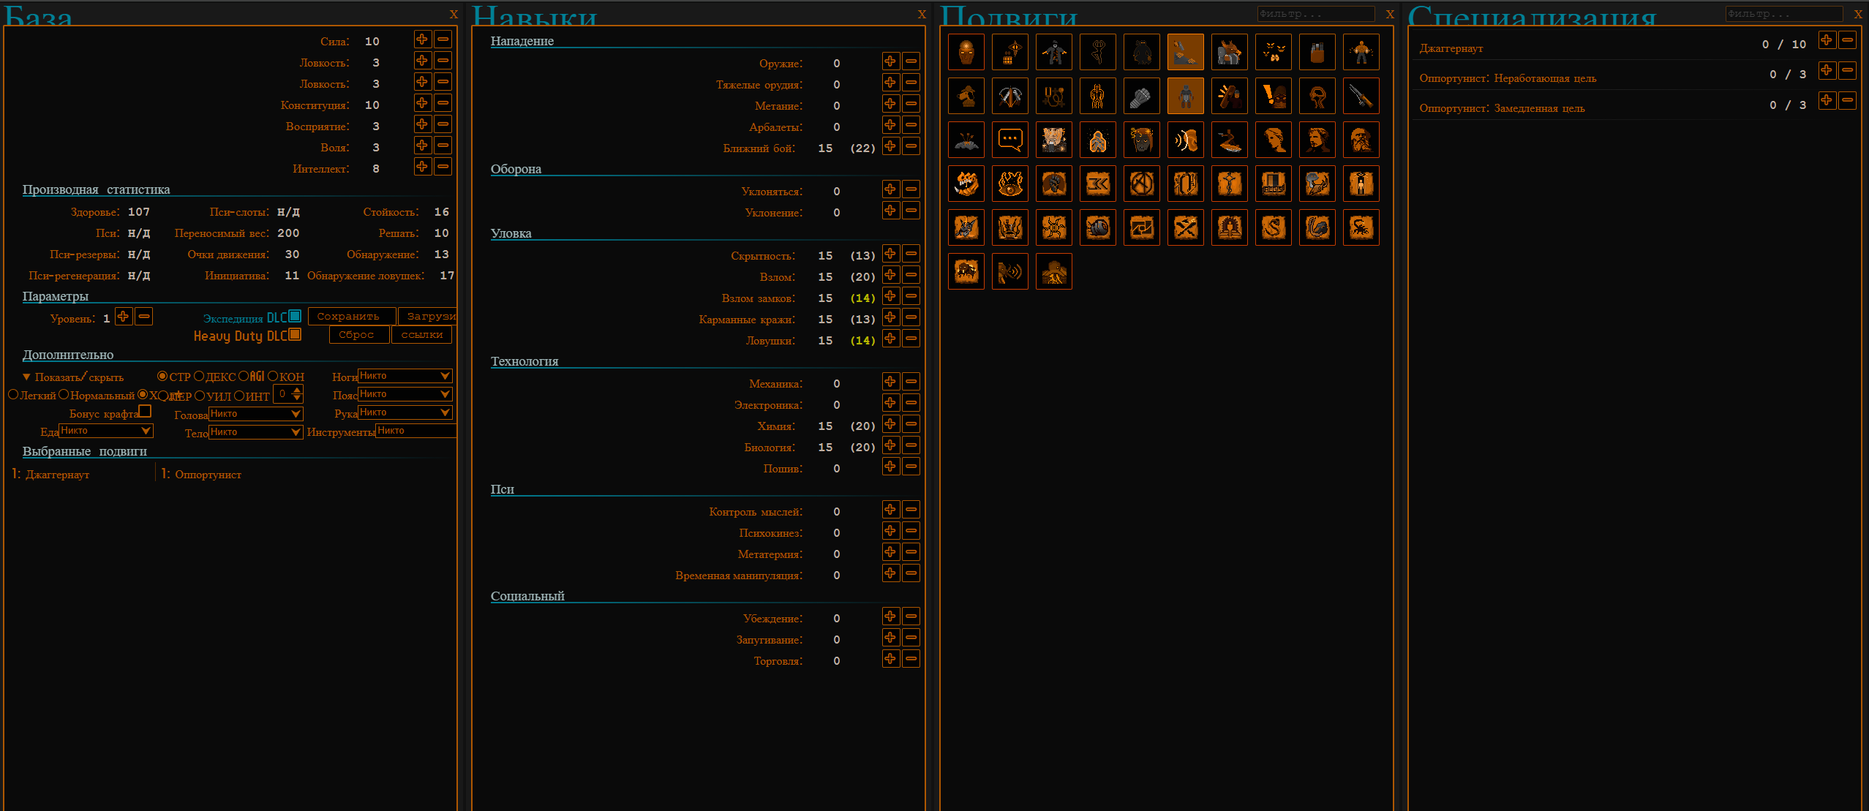Select the scorpion feat icon
1869x811 pixels.
1361,227
